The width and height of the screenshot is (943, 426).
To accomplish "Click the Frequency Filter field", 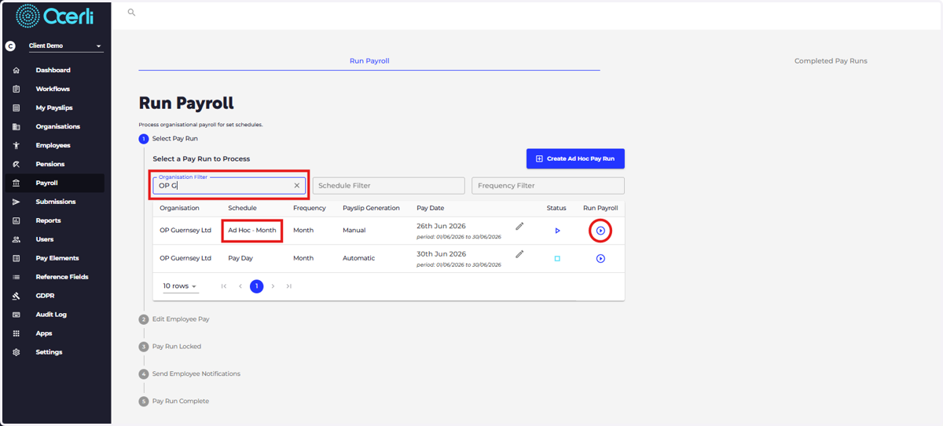I will pyautogui.click(x=548, y=186).
